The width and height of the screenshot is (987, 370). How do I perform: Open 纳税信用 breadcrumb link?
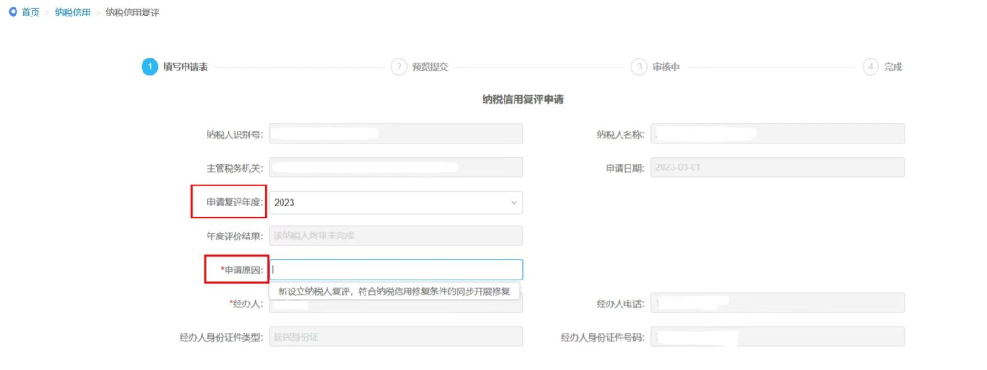[x=72, y=13]
